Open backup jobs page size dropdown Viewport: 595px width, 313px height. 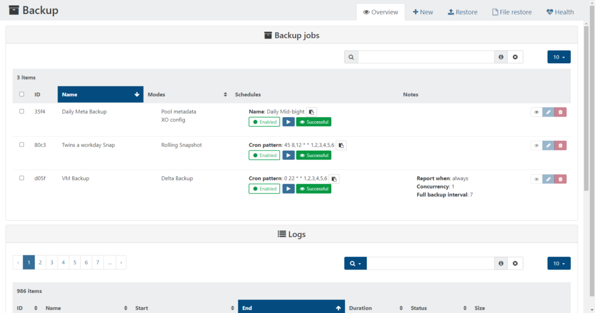pos(558,57)
